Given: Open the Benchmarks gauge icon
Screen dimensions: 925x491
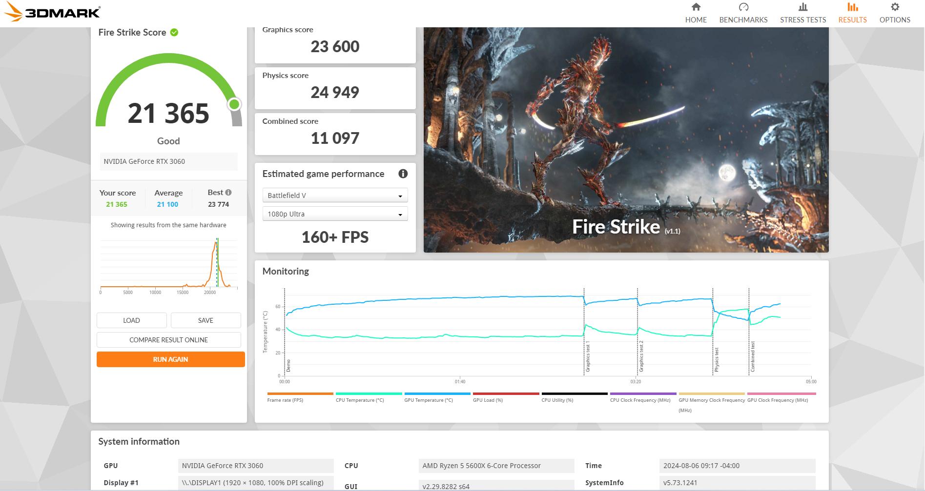Looking at the screenshot, I should [743, 7].
